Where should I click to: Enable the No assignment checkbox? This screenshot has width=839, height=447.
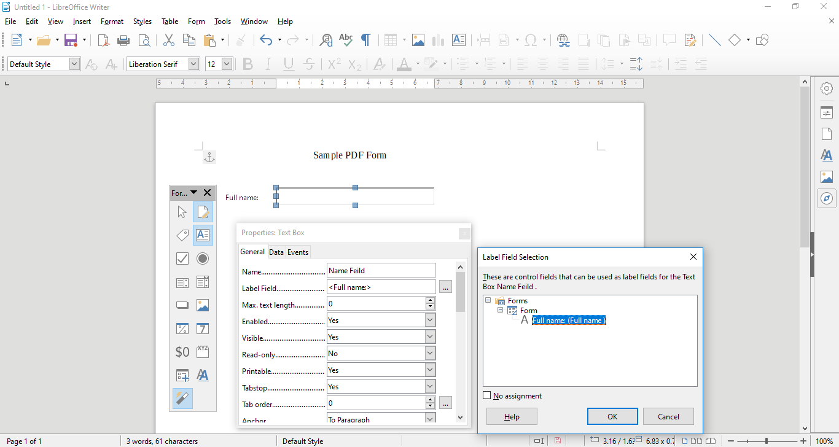(x=487, y=395)
